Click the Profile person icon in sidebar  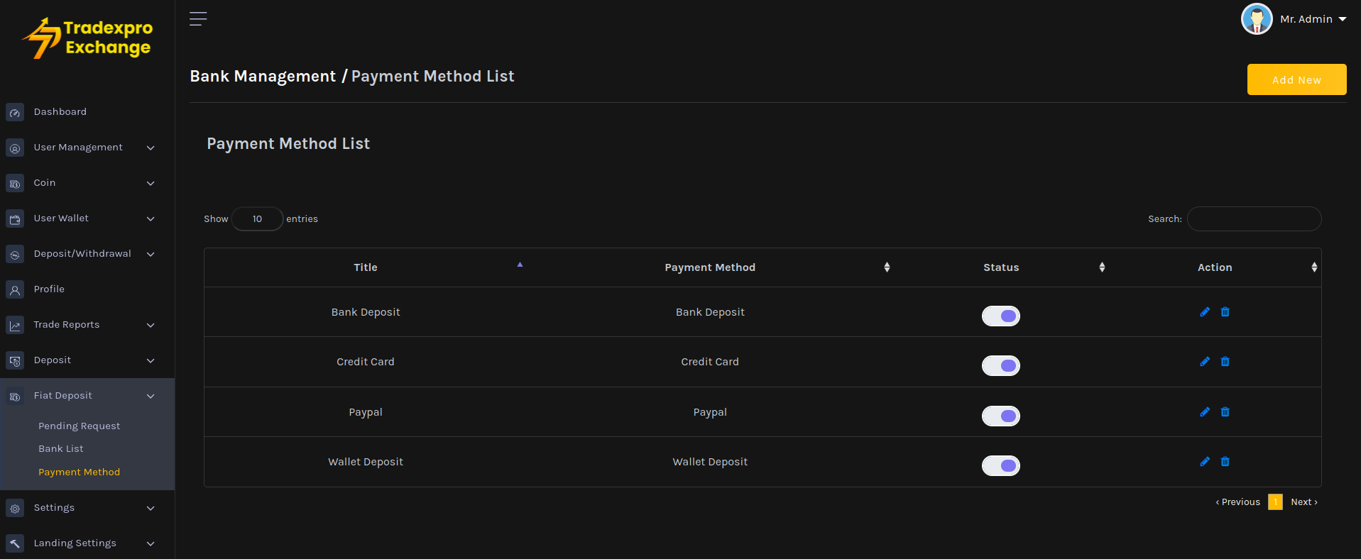point(15,289)
